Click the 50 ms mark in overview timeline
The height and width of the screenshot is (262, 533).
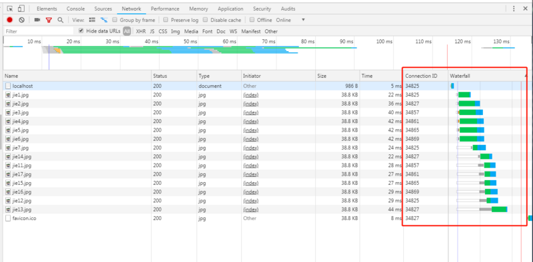191,41
